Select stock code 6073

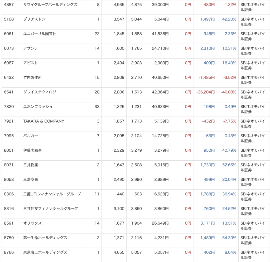9,48
